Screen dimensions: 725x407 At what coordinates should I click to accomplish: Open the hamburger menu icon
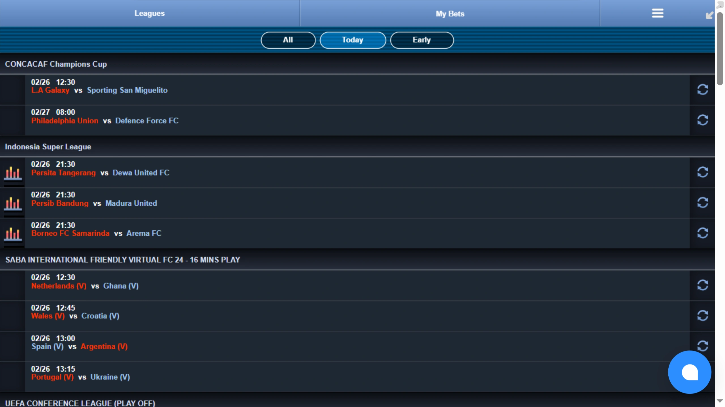coord(657,13)
